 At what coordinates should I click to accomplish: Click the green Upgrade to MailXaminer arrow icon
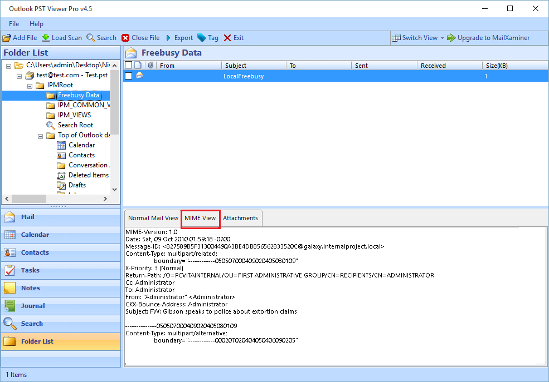tap(451, 38)
